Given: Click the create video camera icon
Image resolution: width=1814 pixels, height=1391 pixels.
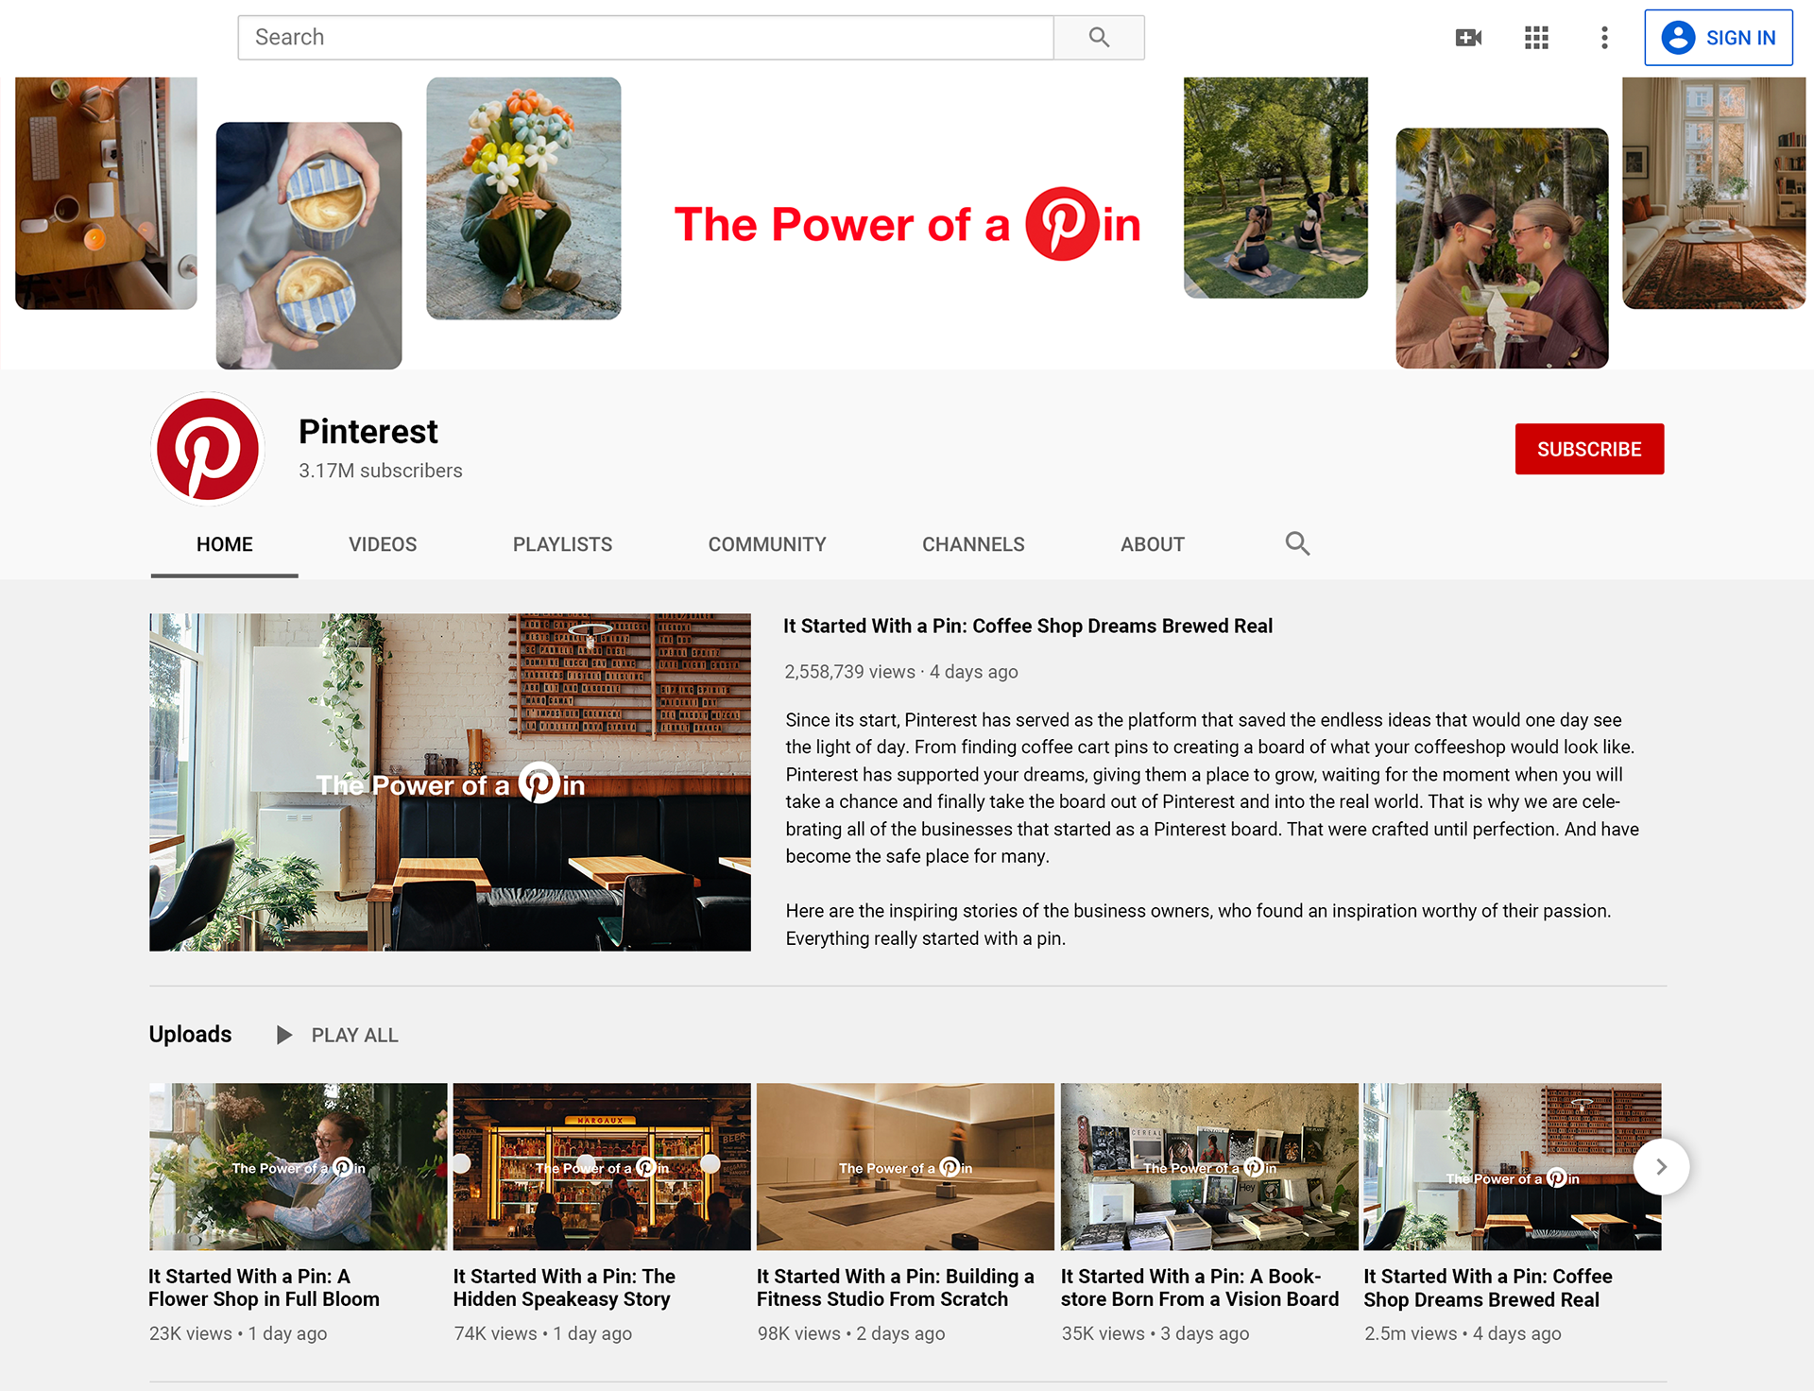Looking at the screenshot, I should (x=1468, y=38).
